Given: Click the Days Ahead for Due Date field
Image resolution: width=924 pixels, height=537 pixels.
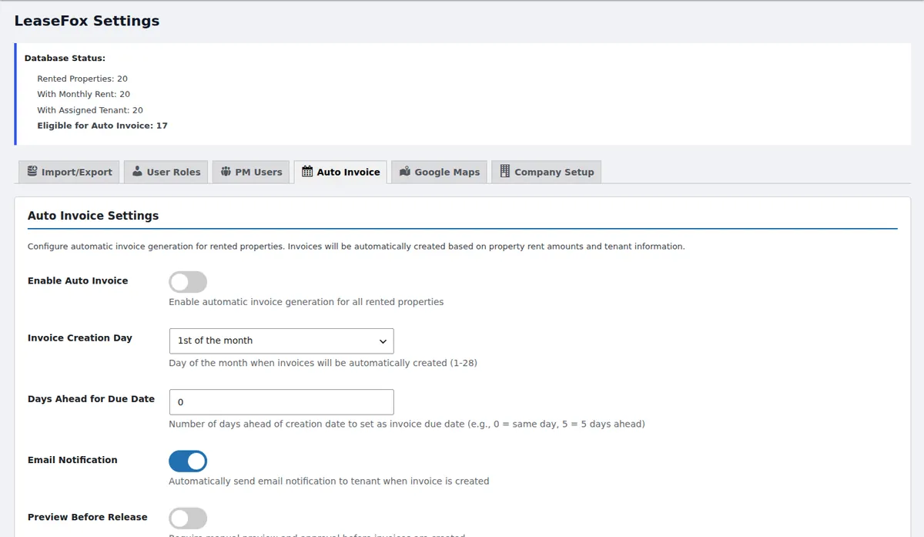Looking at the screenshot, I should coord(281,402).
